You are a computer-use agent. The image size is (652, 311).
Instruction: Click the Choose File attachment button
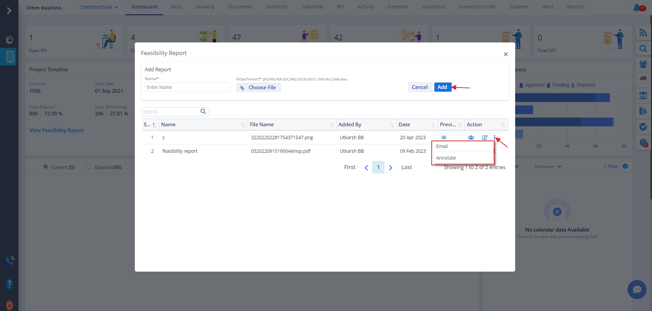(x=258, y=88)
